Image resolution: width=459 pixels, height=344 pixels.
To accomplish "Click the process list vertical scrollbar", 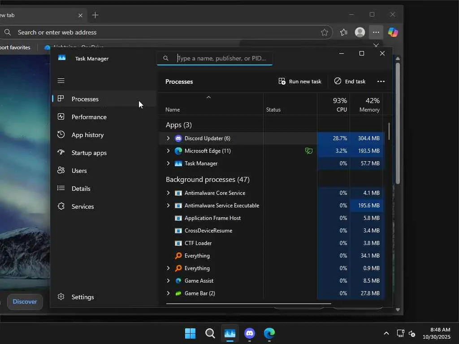I will click(389, 131).
